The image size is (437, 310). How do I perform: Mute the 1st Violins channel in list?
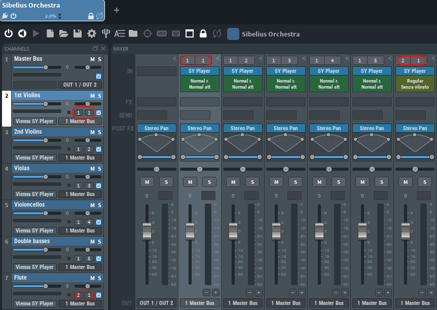[92, 96]
